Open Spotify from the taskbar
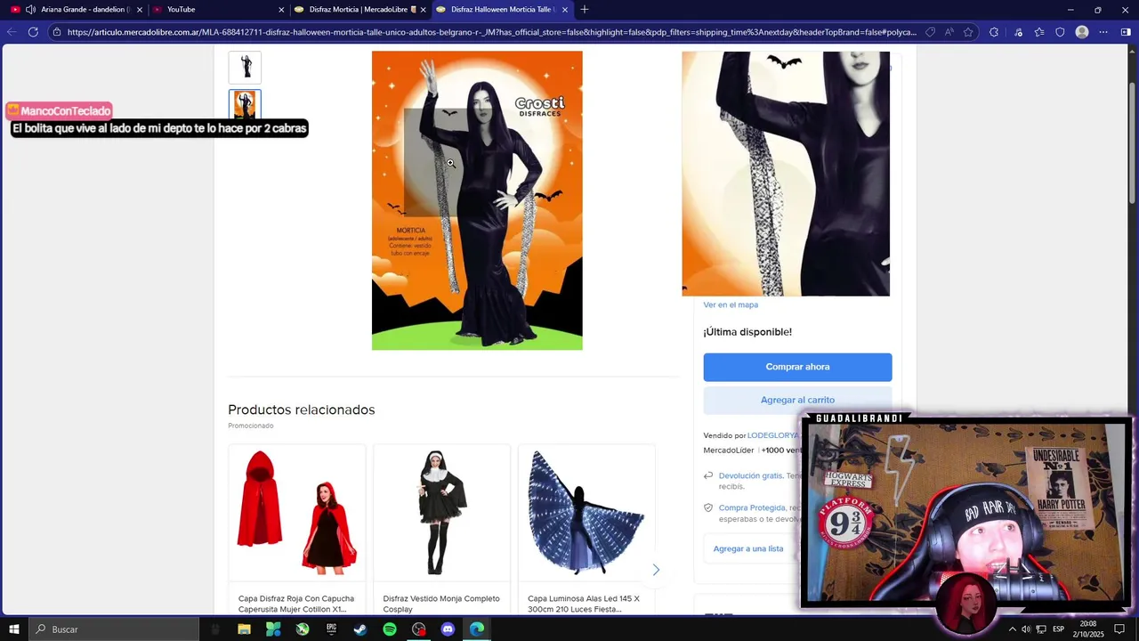The image size is (1139, 641). [390, 629]
